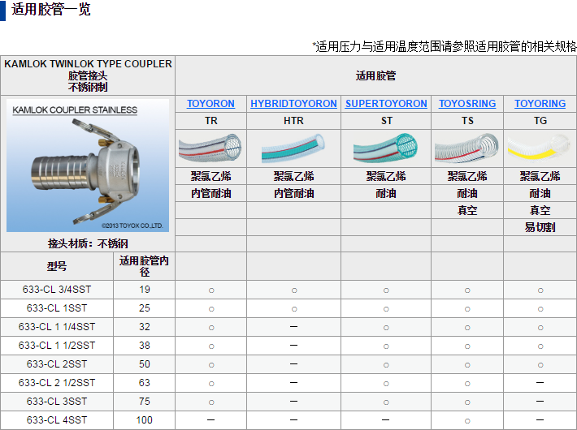Click the ST hose thumbnail image
Screen dimensions: 577x430
click(x=386, y=148)
